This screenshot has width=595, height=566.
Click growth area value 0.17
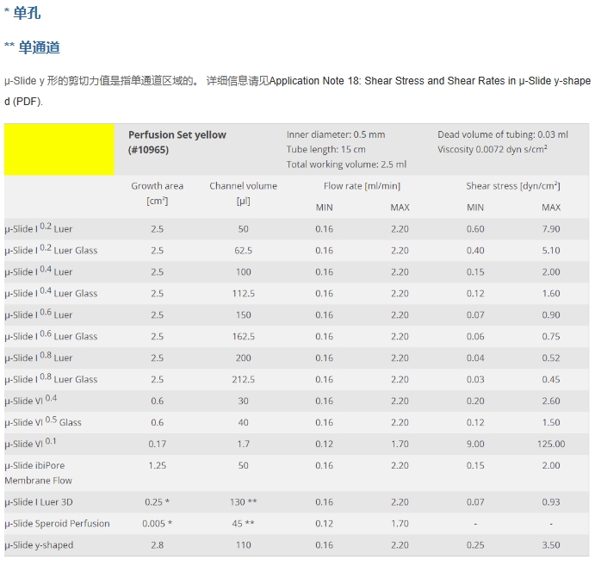[x=157, y=444]
